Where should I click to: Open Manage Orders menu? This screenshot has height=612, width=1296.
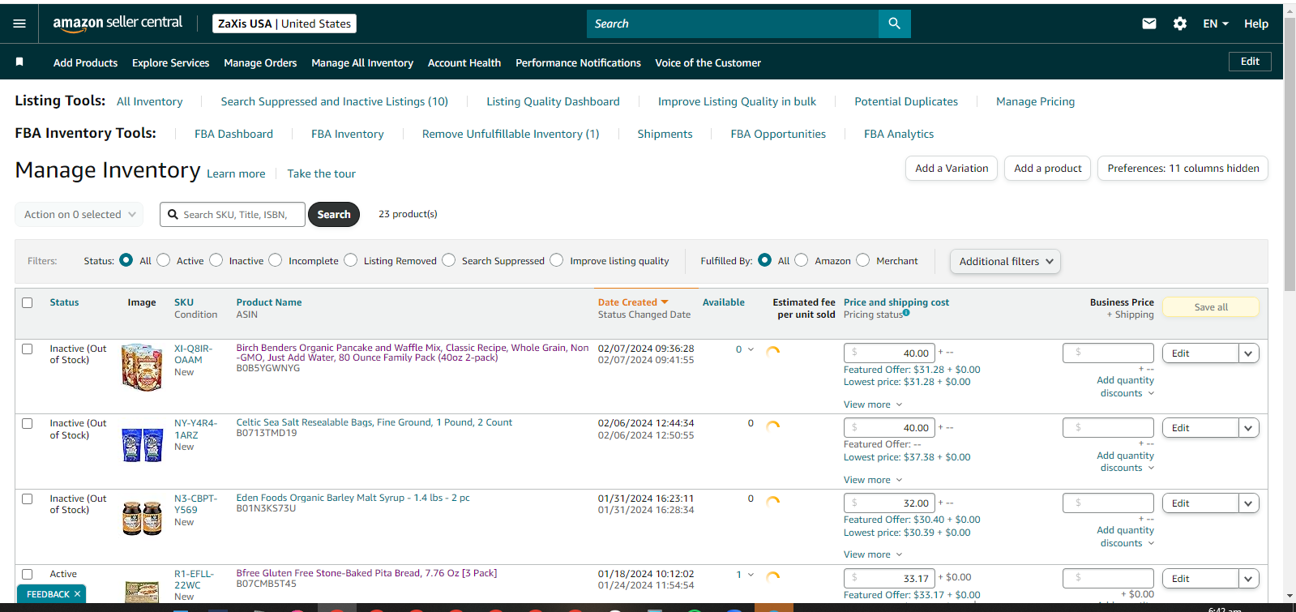260,62
